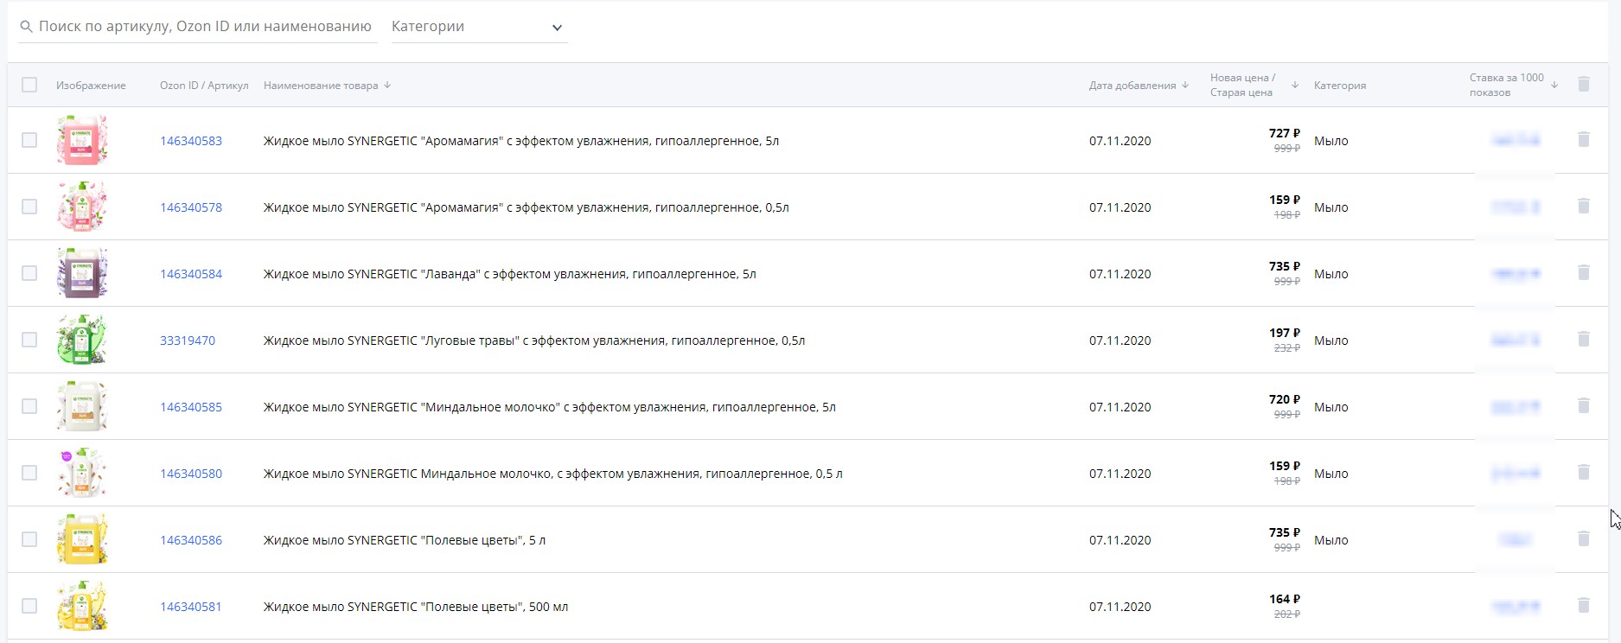
Task: Sort by Дата добавления arrow
Action: pos(1185,85)
